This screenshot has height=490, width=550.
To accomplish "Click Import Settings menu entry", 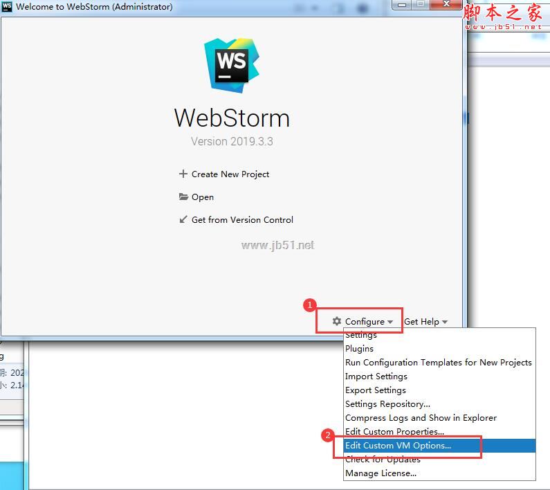I will tap(439, 376).
